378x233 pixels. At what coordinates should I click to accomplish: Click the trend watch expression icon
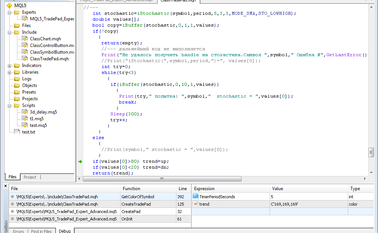click(196, 204)
